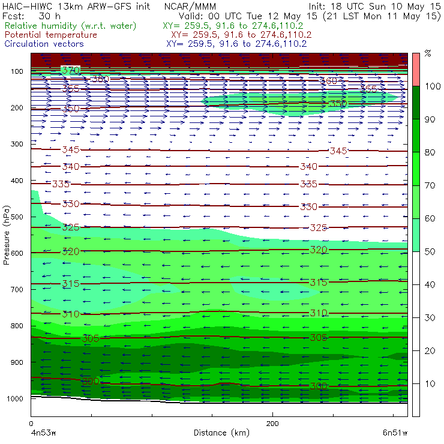
Task: Click the '370' potential temperature contour label
Action: 71,70
